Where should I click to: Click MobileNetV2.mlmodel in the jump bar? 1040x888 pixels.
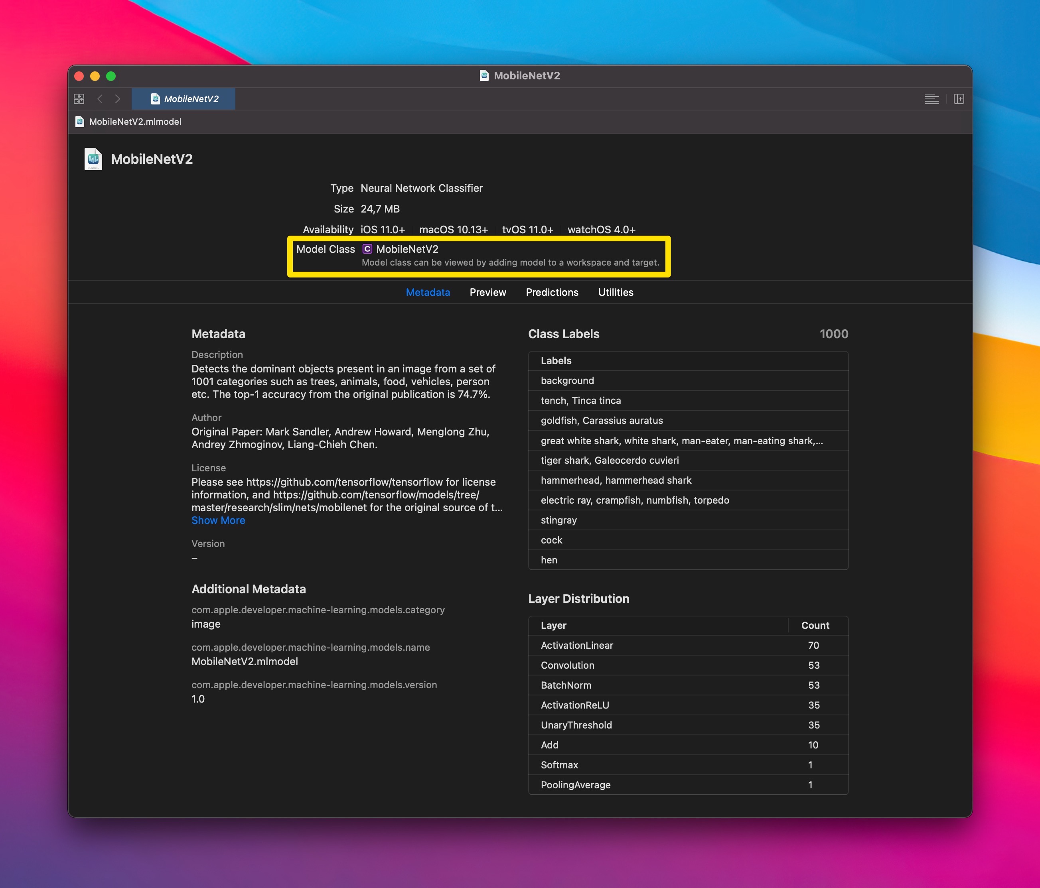135,121
